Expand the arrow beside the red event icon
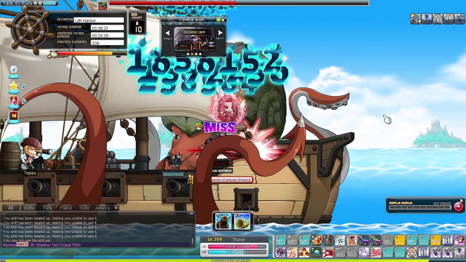 tap(24, 101)
